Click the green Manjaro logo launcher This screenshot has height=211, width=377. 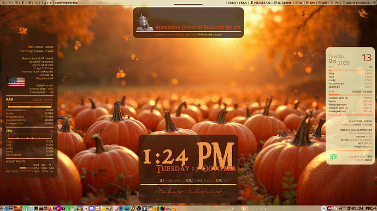(26, 208)
